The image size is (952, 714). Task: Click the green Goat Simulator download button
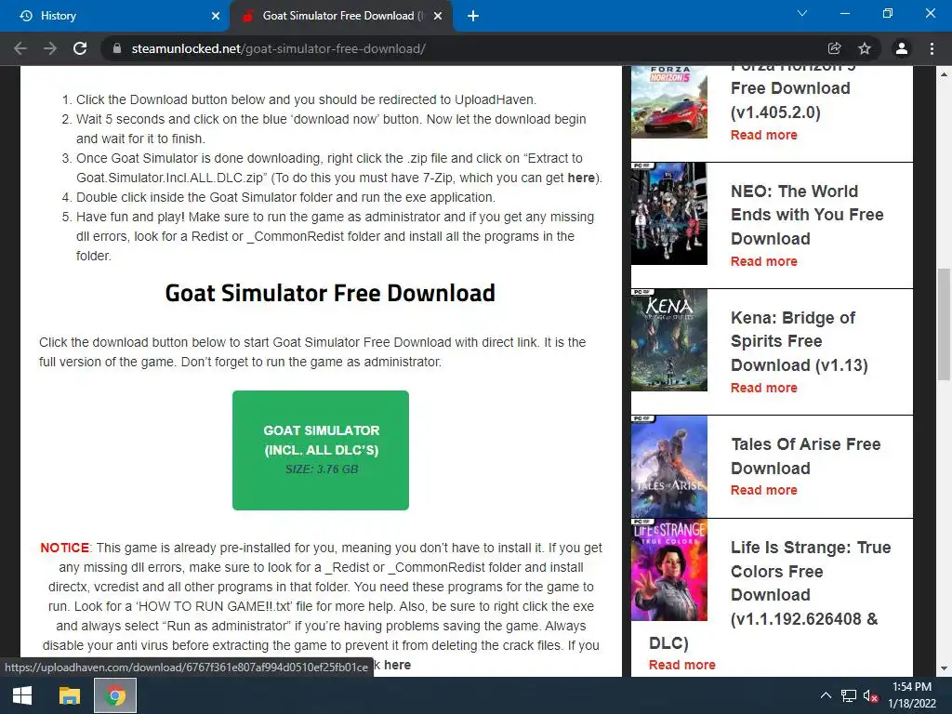(x=321, y=450)
